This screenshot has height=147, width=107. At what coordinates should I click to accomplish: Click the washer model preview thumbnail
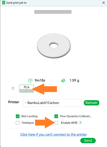(x=54, y=46)
